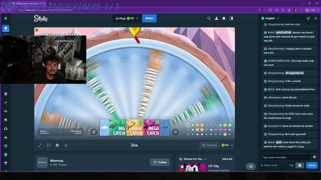Follow the BGaming provider
Viewport: 321px width, 180px height.
click(160, 162)
